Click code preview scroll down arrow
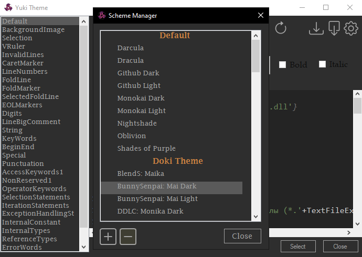Image resolution: width=362 pixels, height=257 pixels. coord(357,224)
